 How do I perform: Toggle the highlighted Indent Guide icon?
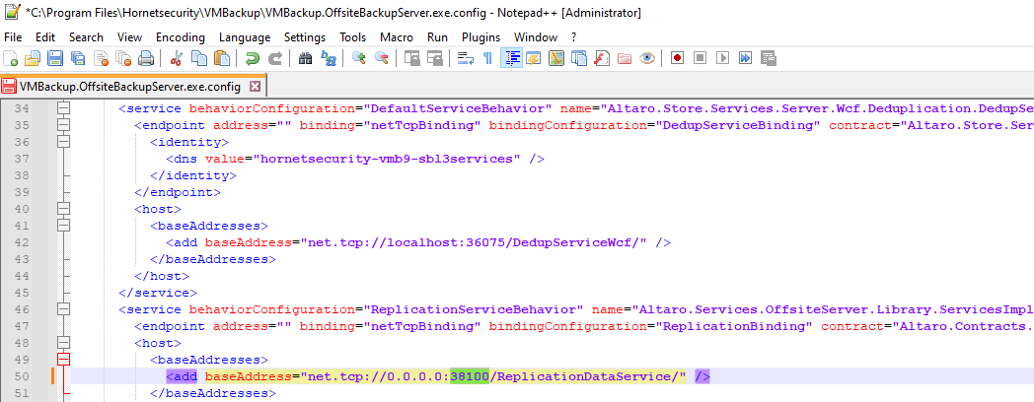pos(511,59)
